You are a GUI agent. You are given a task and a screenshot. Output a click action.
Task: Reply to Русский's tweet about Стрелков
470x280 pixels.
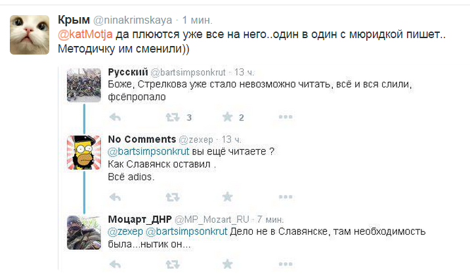115,117
